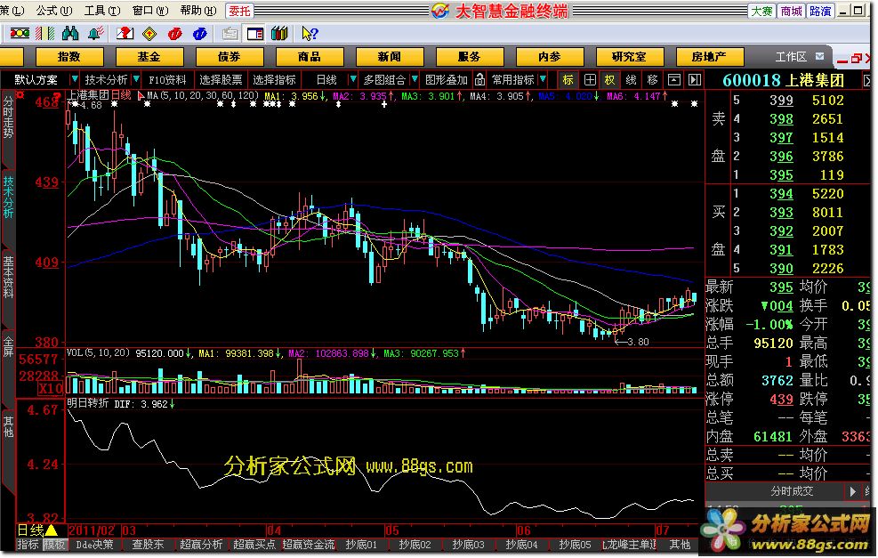Image resolution: width=878 pixels, height=558 pixels.
Task: Click the boxed up-arrow window icon
Action: (x=674, y=79)
